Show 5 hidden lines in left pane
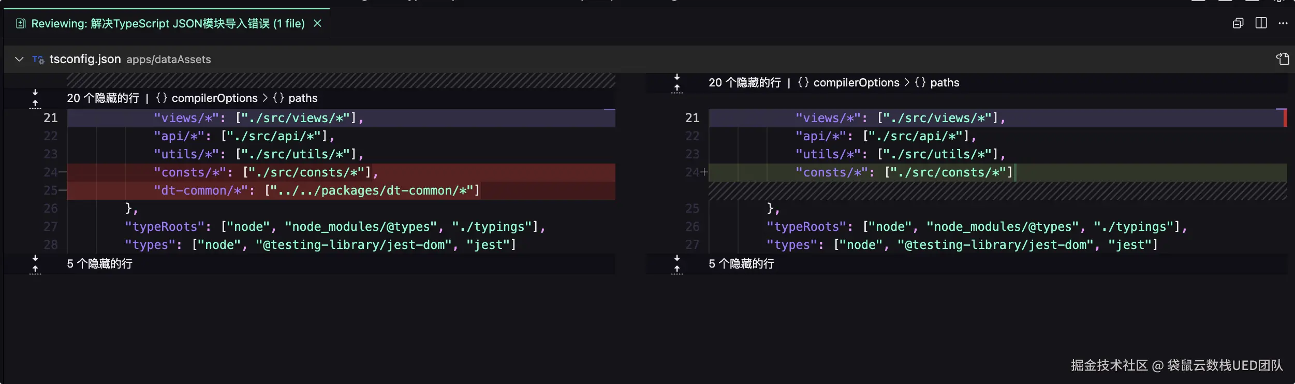The height and width of the screenshot is (384, 1295). point(35,264)
